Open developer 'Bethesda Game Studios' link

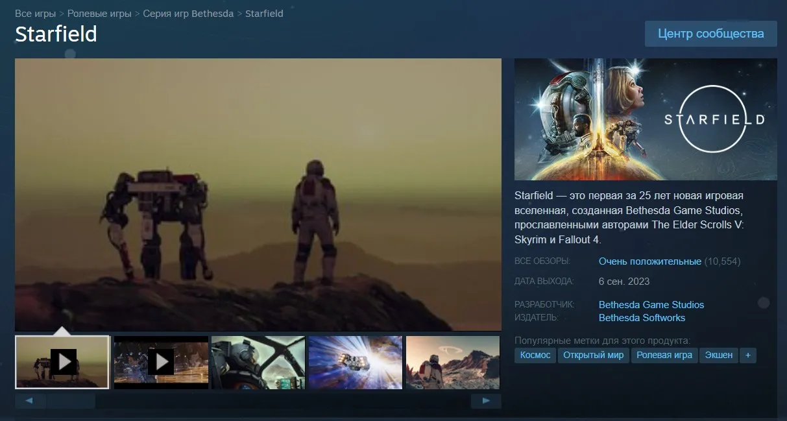pos(651,305)
